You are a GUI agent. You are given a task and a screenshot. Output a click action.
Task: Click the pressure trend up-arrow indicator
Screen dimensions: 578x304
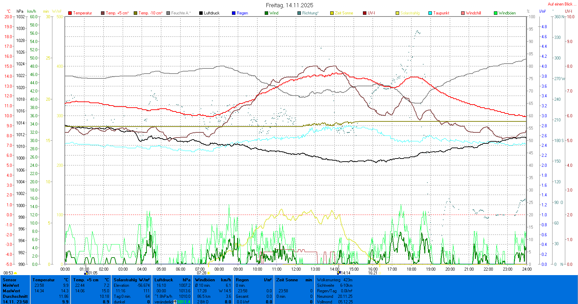tap(175, 302)
